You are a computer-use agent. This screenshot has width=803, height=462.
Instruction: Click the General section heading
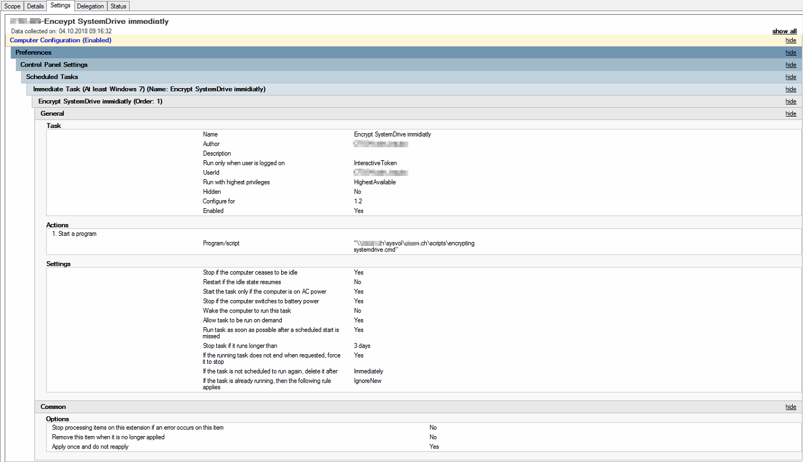click(x=53, y=113)
